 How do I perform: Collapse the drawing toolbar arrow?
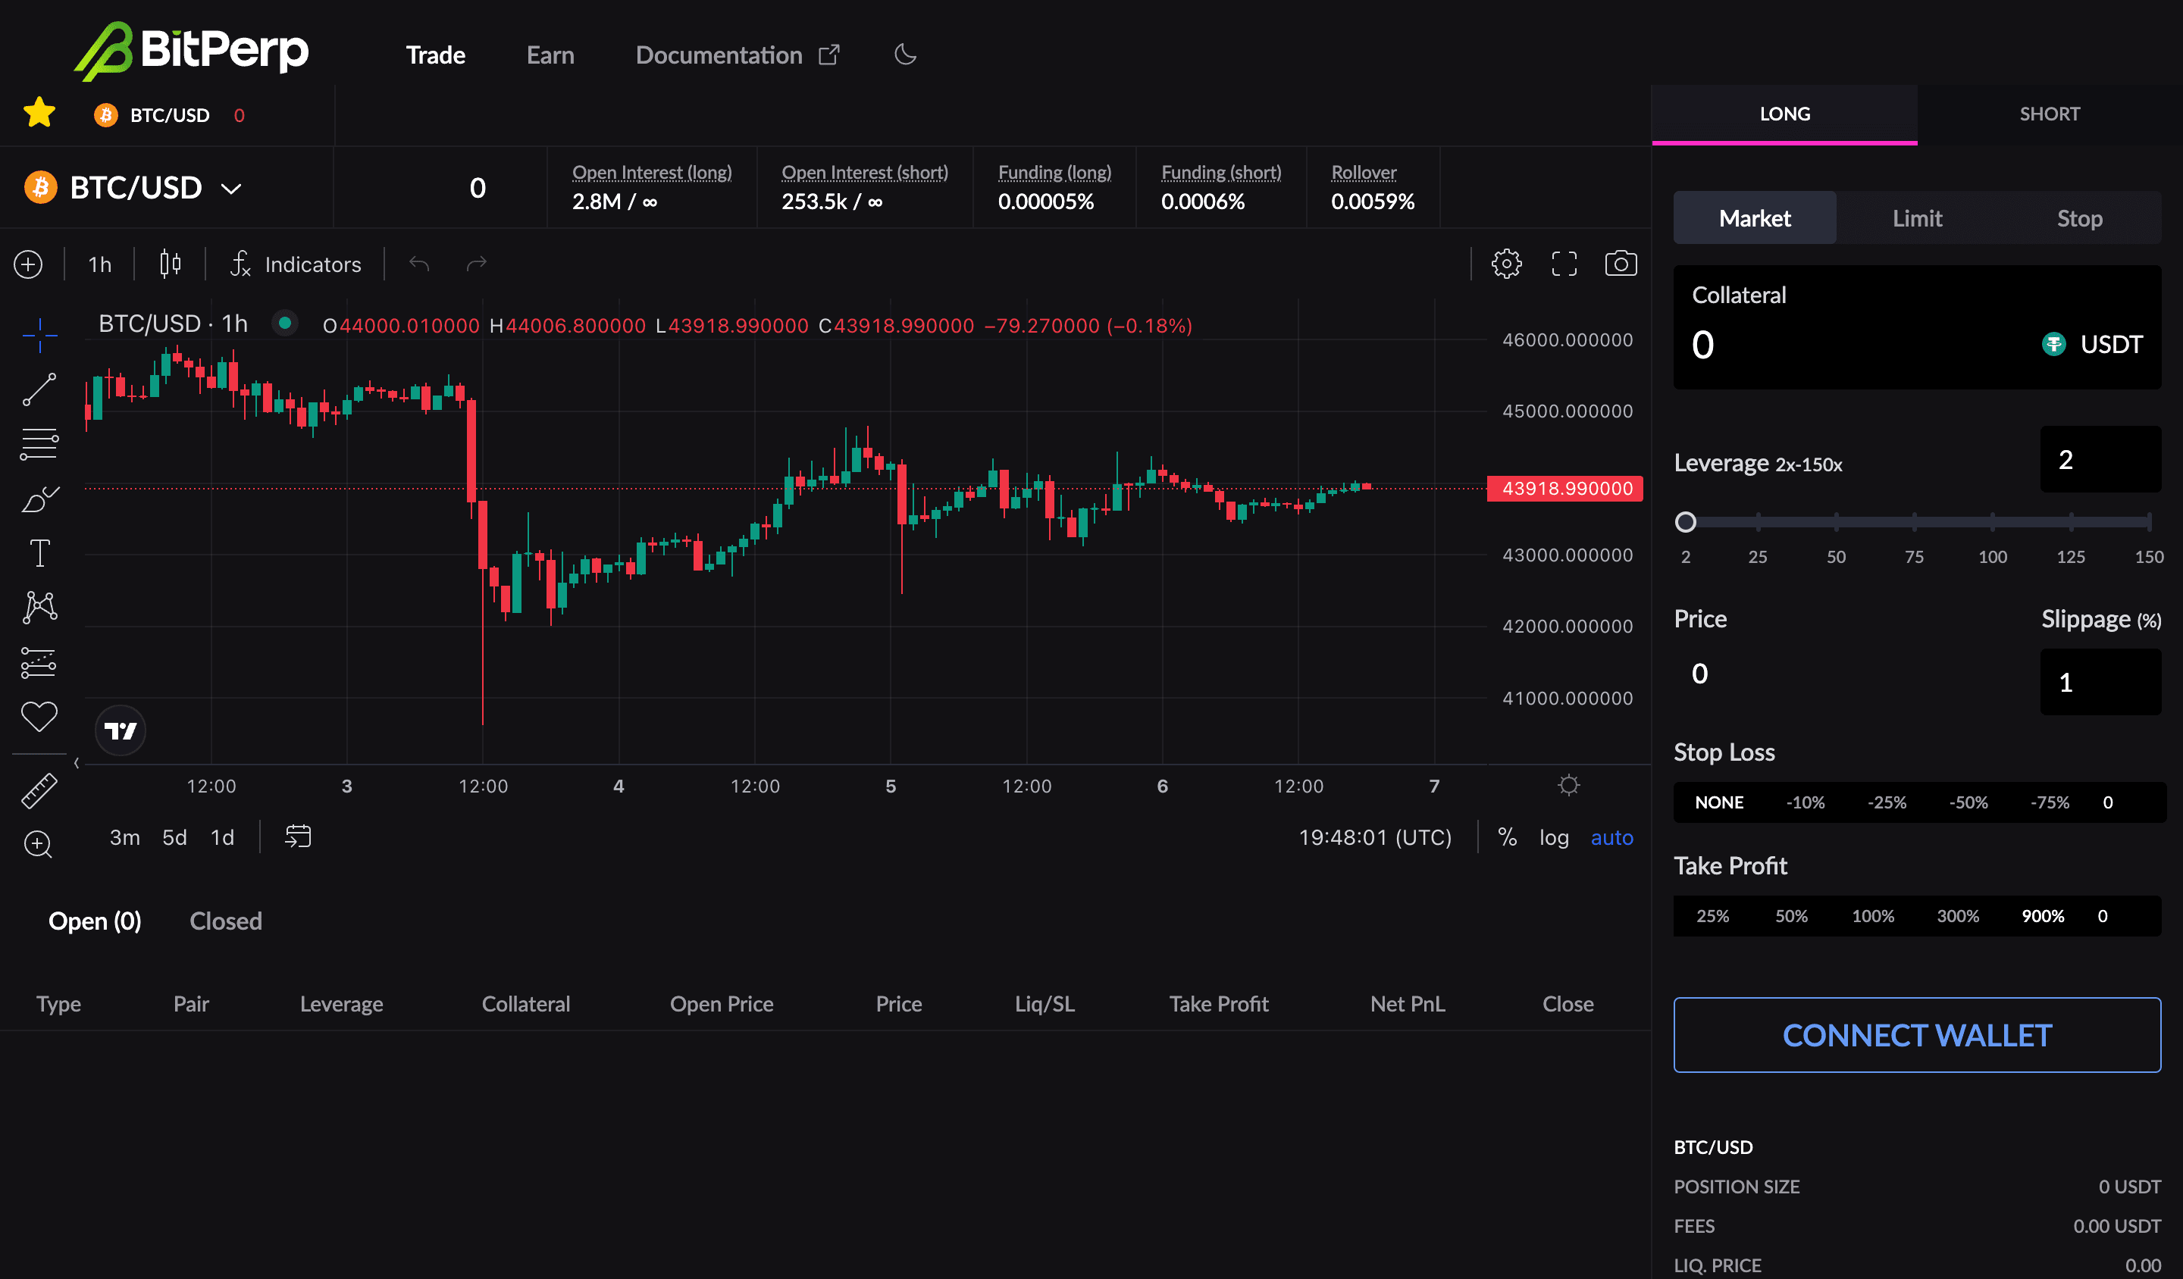[x=77, y=763]
